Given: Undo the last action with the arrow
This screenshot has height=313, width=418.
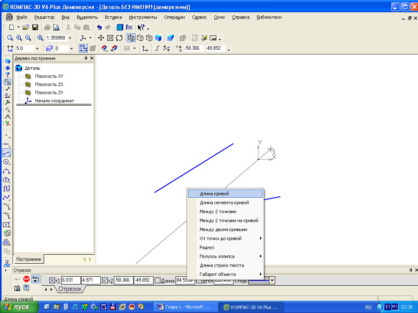Looking at the screenshot, I should tap(99, 27).
